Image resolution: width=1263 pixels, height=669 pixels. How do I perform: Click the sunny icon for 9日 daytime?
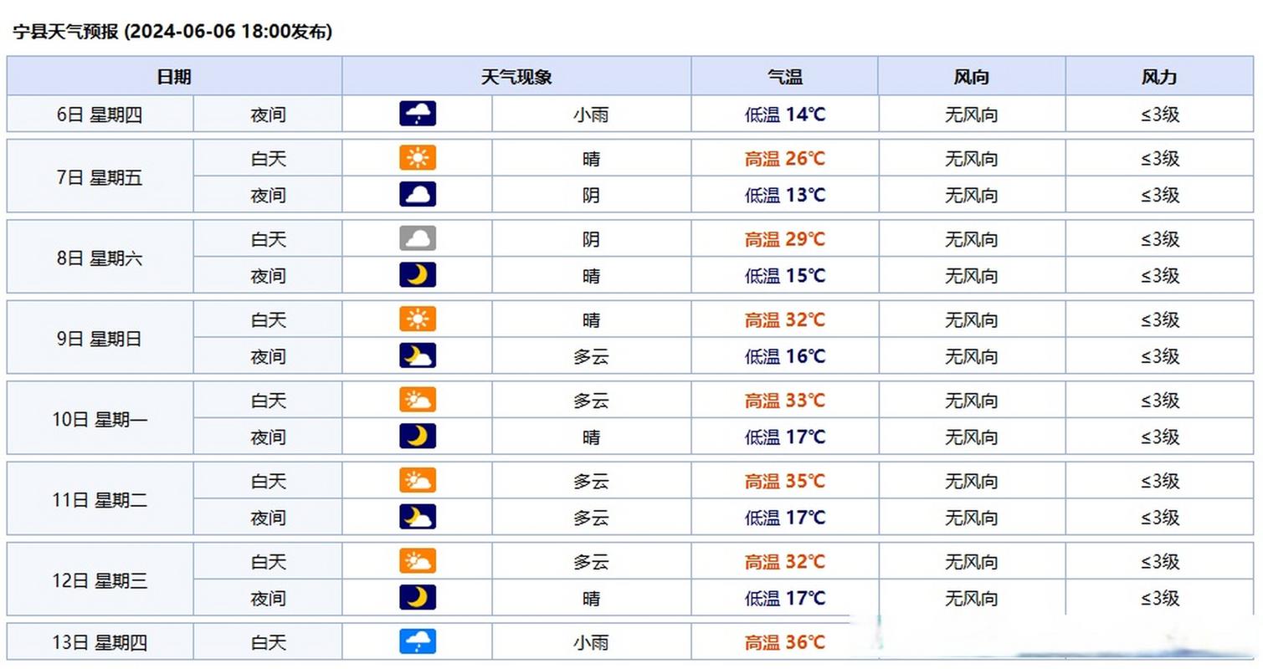click(x=417, y=319)
